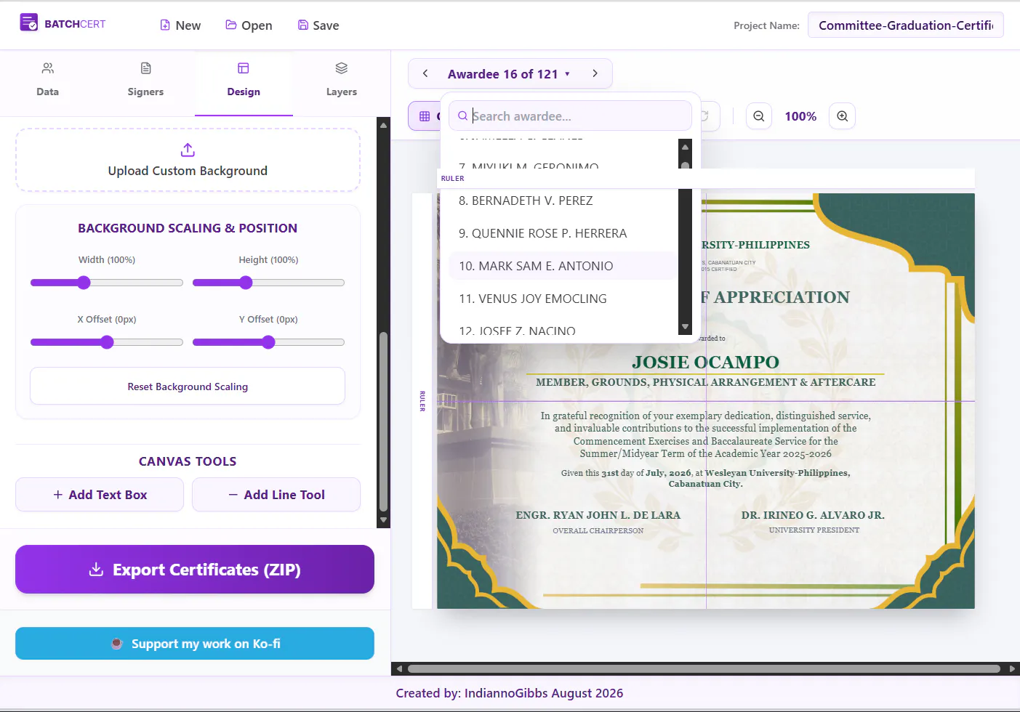Select awardee 9. QUENNIE ROSE P. HERRERA

coord(563,233)
